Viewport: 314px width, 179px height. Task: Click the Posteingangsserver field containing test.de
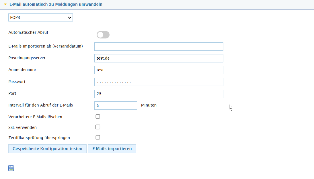coord(159,58)
